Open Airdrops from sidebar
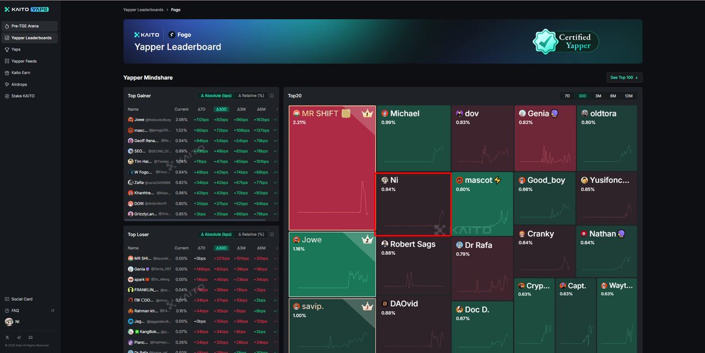Viewport: 705px width, 353px height. [29, 85]
